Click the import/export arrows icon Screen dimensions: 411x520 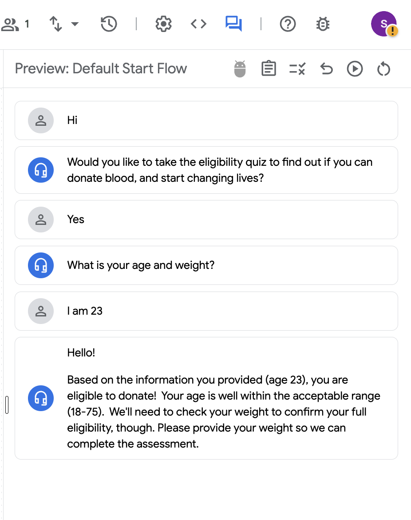click(x=55, y=24)
